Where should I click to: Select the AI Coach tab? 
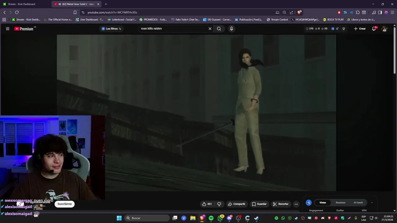358,203
